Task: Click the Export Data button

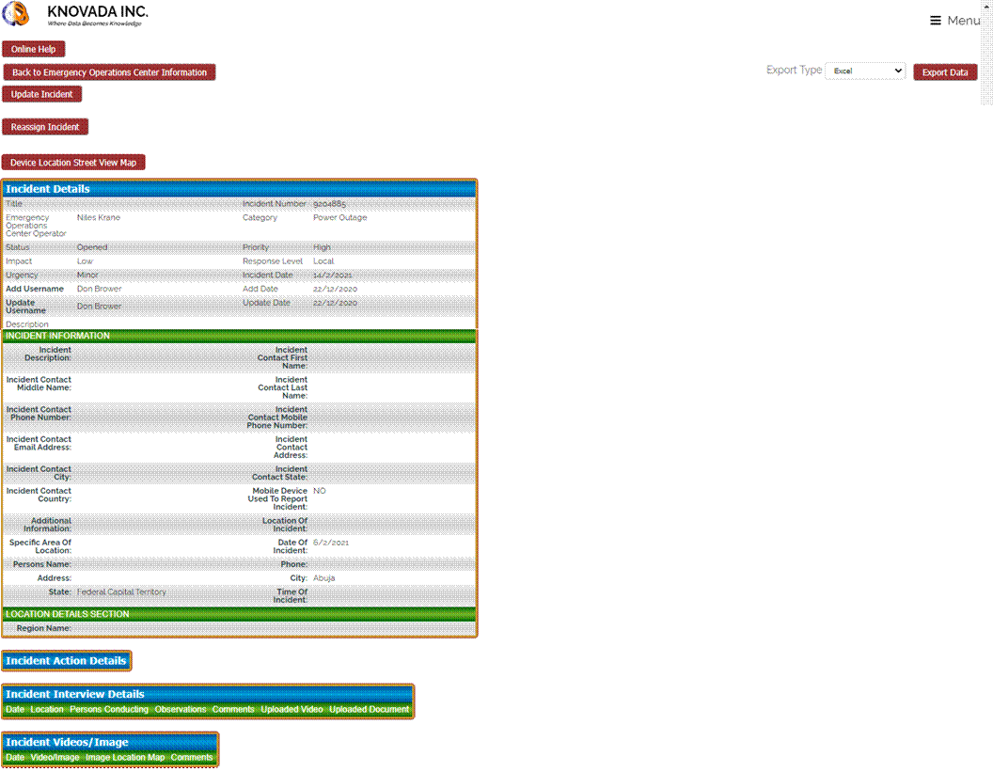Action: (945, 72)
